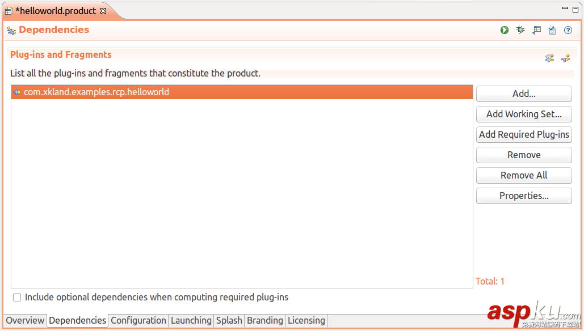
Task: Select the Branding tab
Action: pos(264,321)
